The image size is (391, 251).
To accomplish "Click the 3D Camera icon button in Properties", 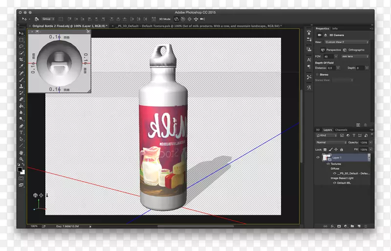I will (319, 35).
